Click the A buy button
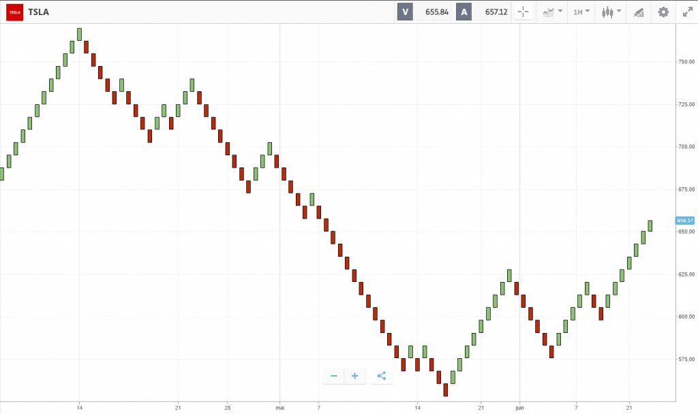The image size is (698, 414). click(x=464, y=12)
